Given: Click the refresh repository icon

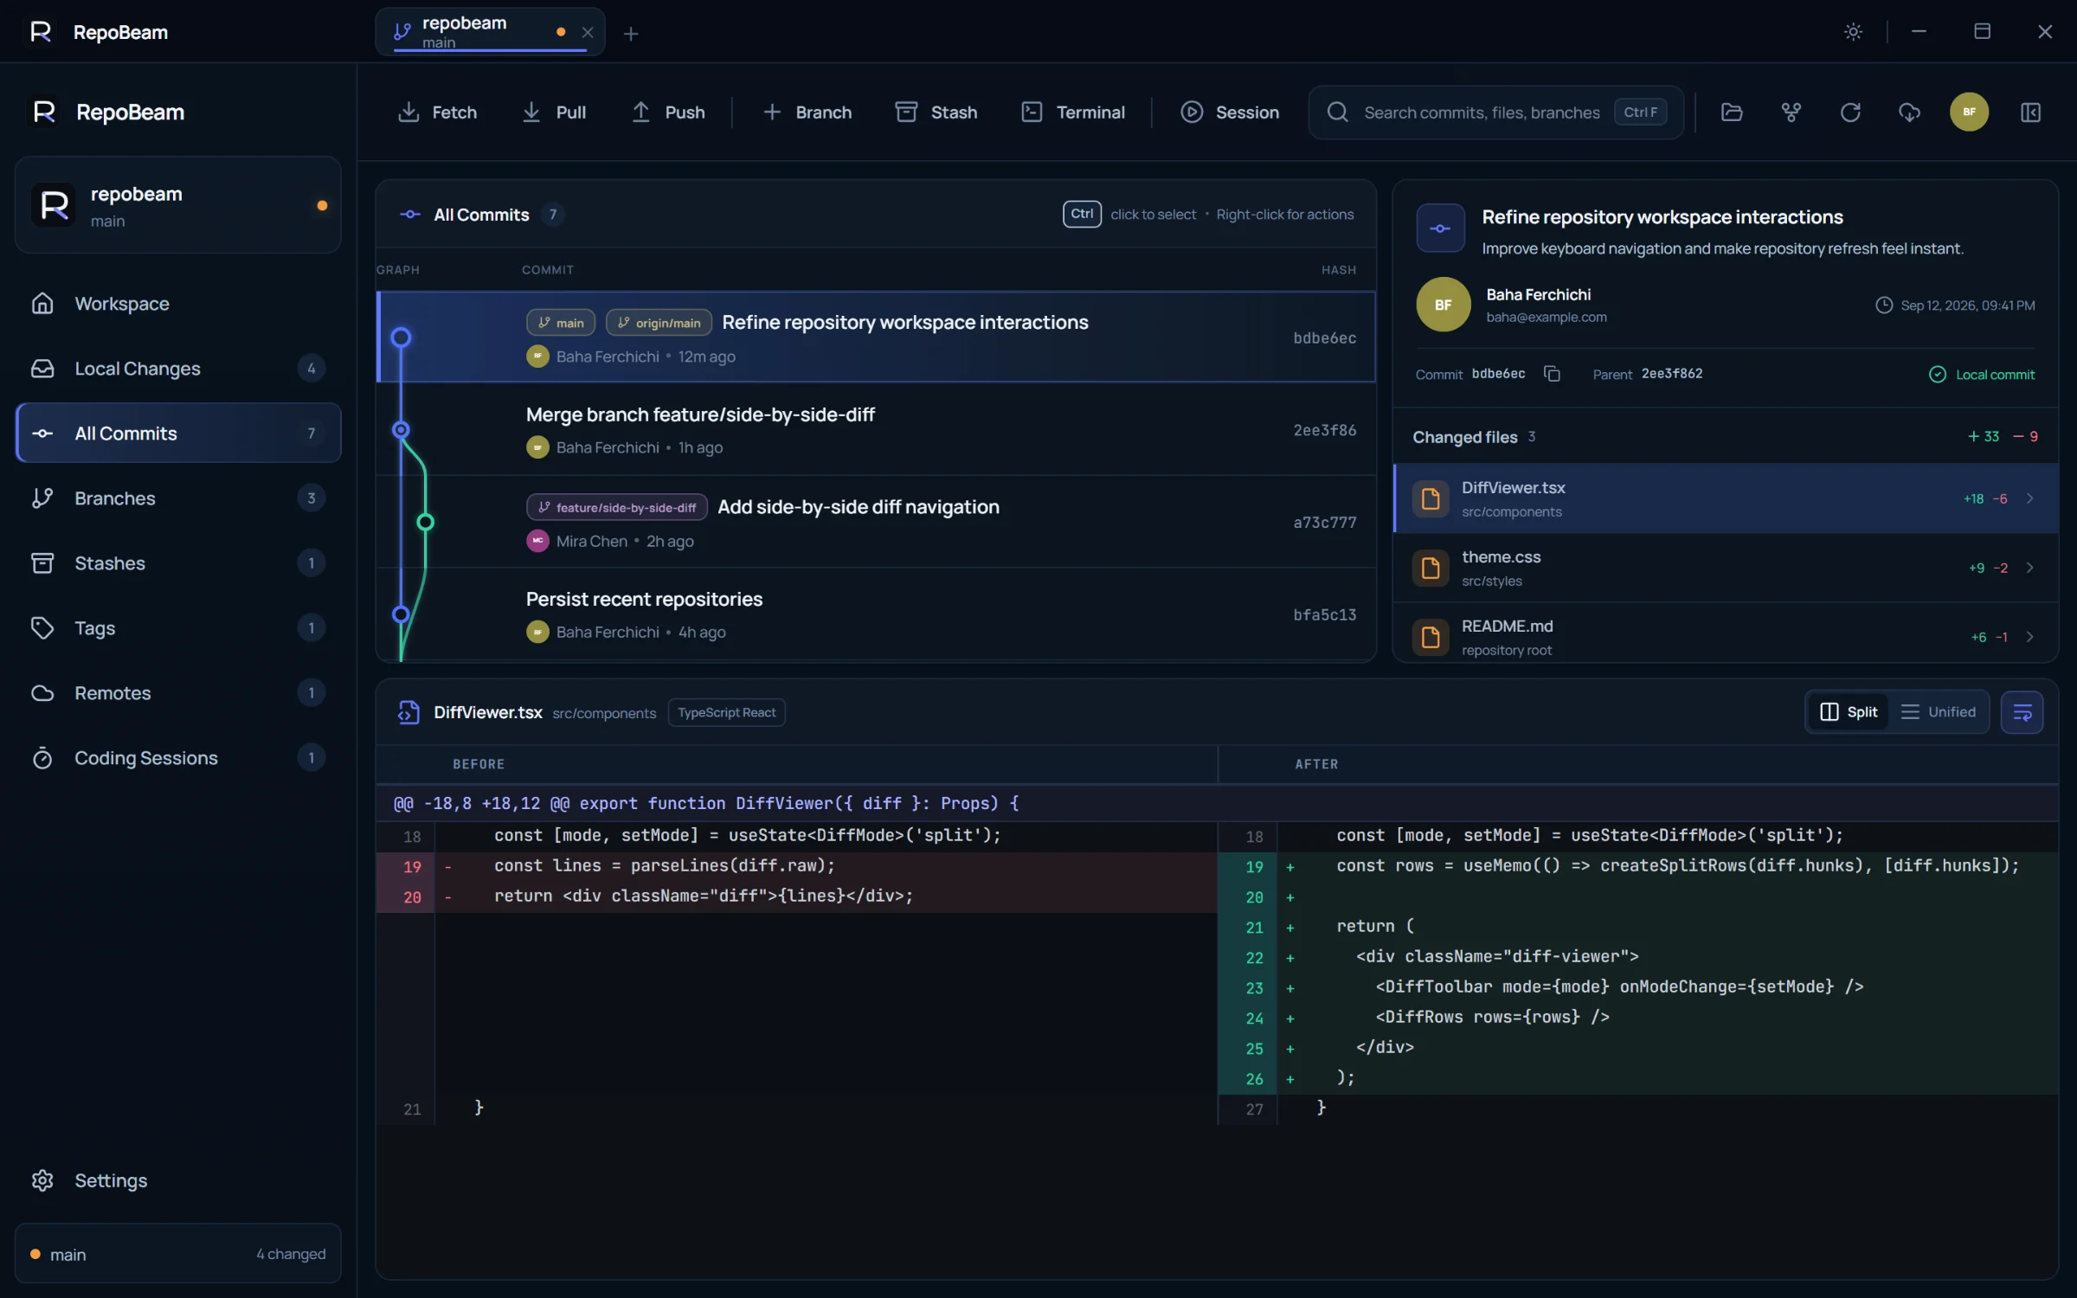Looking at the screenshot, I should pyautogui.click(x=1850, y=112).
